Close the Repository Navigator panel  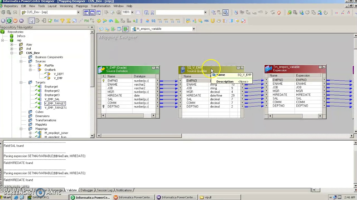coord(92,27)
